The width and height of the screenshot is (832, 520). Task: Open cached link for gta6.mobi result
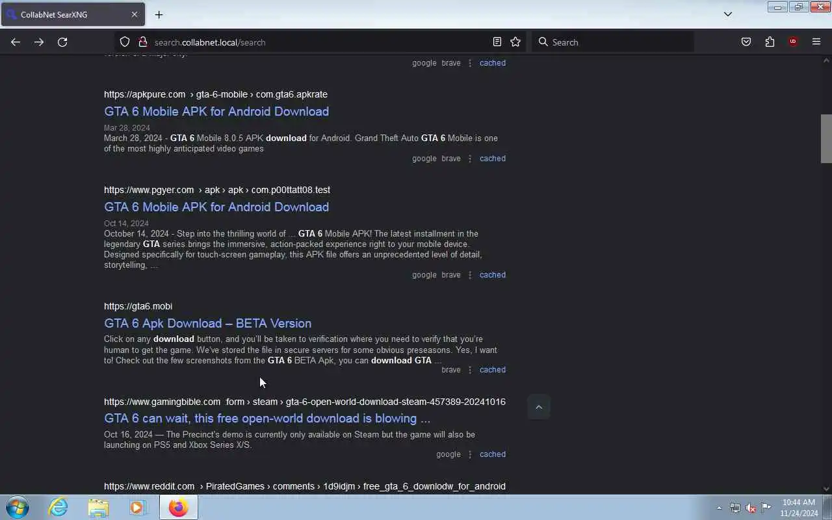492,370
